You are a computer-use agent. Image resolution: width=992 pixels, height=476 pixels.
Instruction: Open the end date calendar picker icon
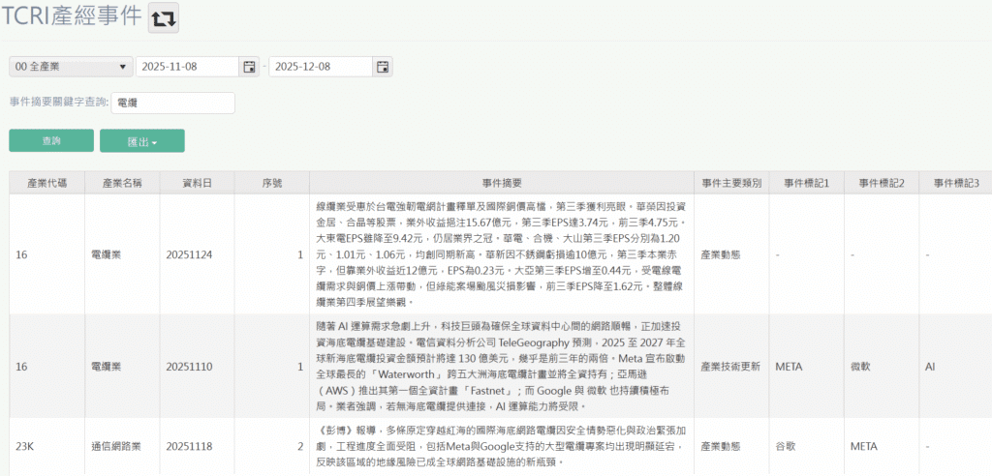pyautogui.click(x=383, y=67)
